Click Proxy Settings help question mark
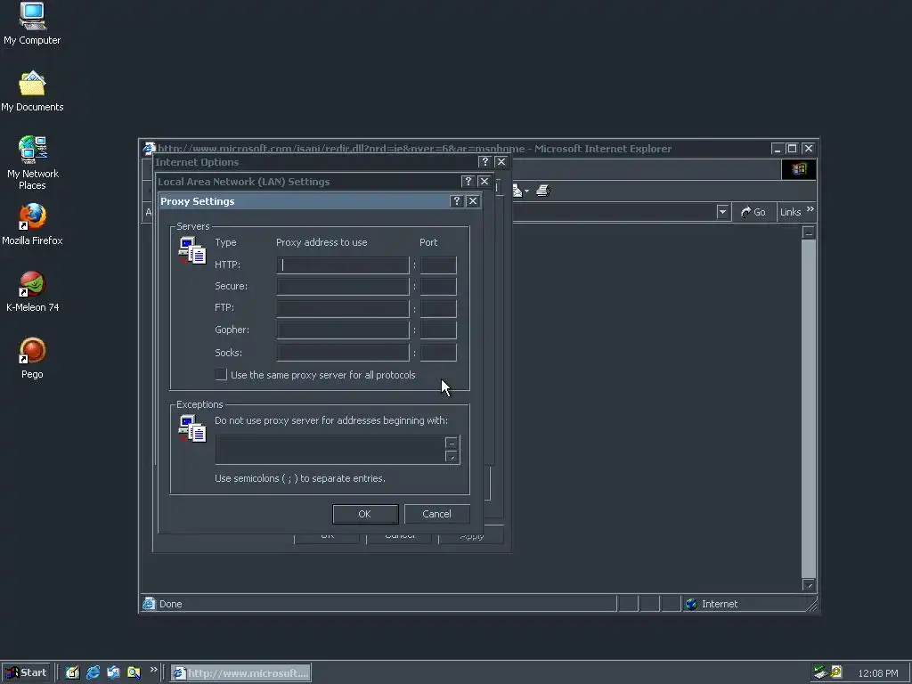Image resolution: width=912 pixels, height=684 pixels. tap(457, 201)
